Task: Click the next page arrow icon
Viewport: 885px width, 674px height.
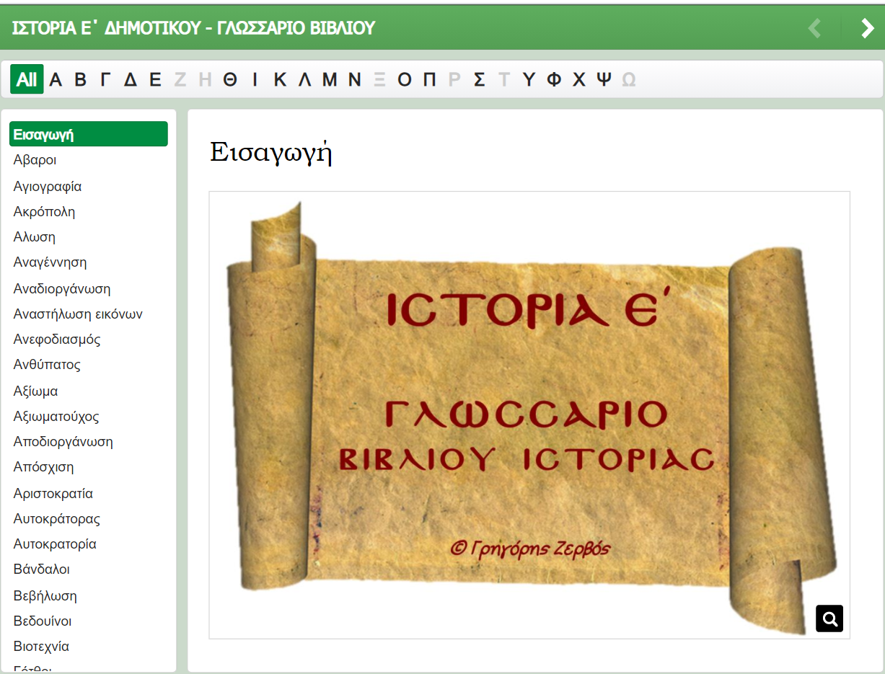Action: (867, 28)
